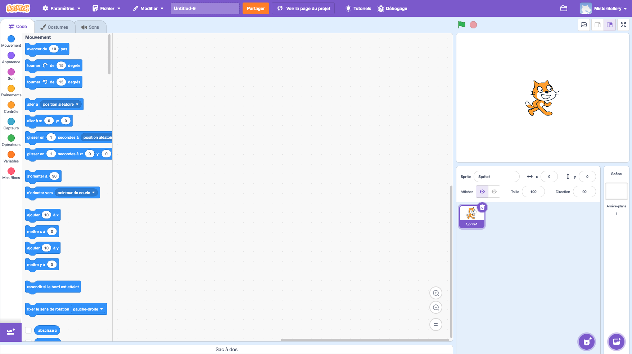Select Événements block category
This screenshot has width=632, height=354.
(11, 91)
